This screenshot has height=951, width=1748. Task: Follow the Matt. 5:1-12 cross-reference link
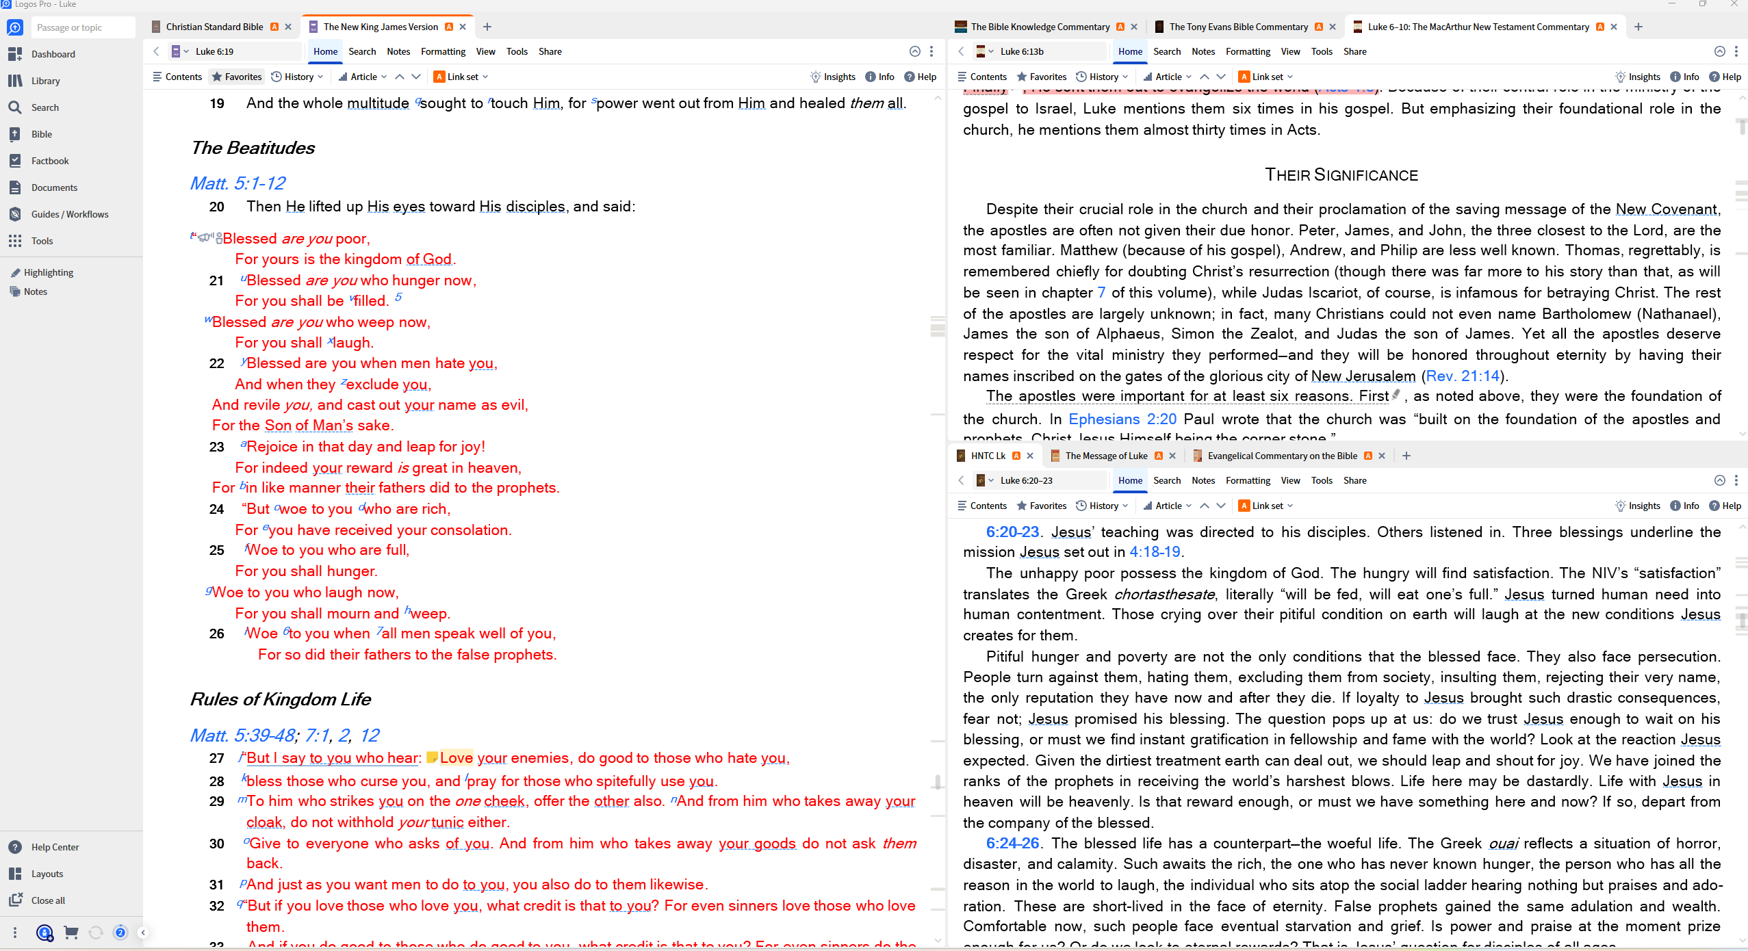pyautogui.click(x=237, y=183)
